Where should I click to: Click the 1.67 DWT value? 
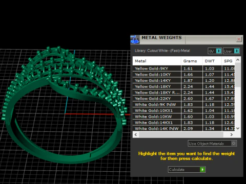[210, 99]
